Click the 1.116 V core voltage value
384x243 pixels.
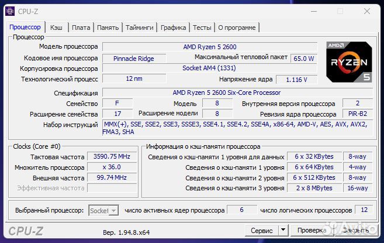pos(296,80)
